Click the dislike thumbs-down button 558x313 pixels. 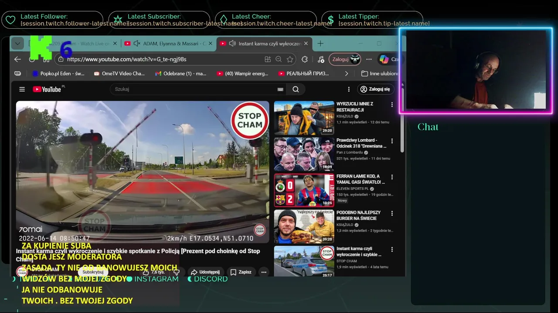176,272
